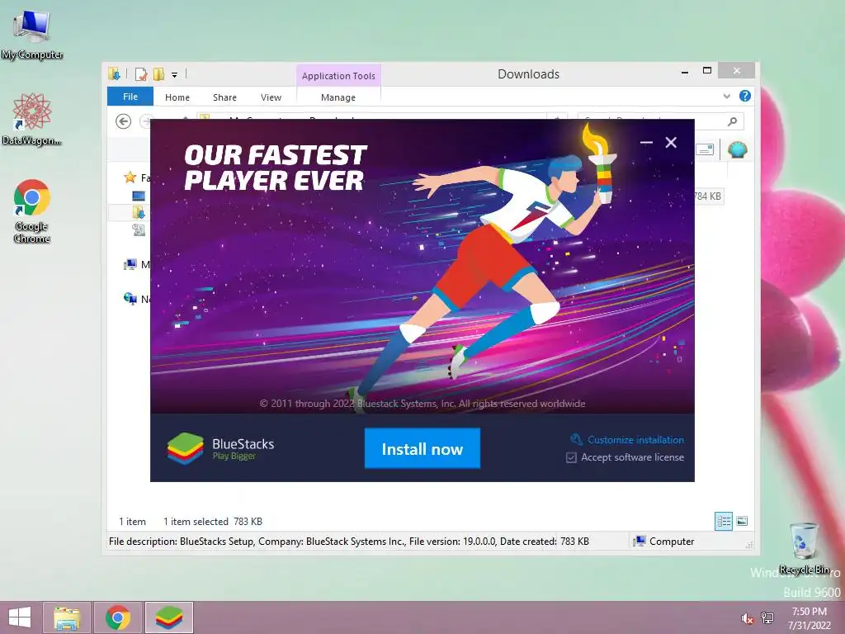Open the Manage ribbon tab

(338, 97)
